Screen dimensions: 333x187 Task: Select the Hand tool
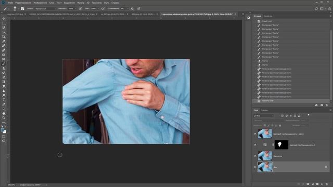pyautogui.click(x=4, y=113)
